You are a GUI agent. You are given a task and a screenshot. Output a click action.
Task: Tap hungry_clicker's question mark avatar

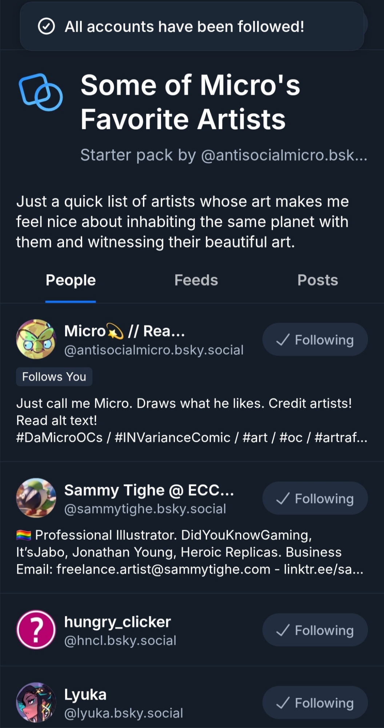click(x=36, y=630)
